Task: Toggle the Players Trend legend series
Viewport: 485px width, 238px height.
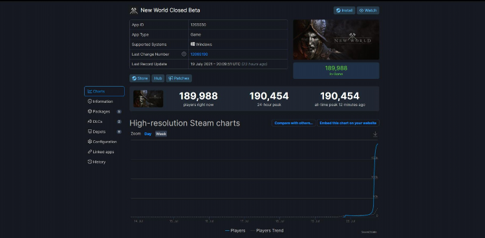Action: pyautogui.click(x=266, y=231)
